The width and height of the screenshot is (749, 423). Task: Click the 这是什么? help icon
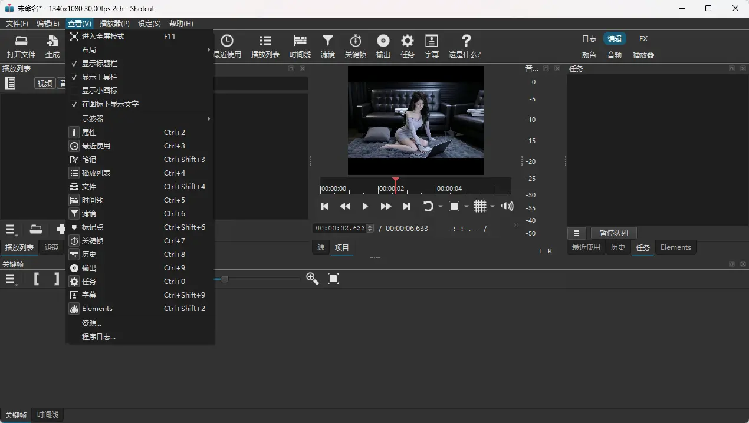coord(465,46)
